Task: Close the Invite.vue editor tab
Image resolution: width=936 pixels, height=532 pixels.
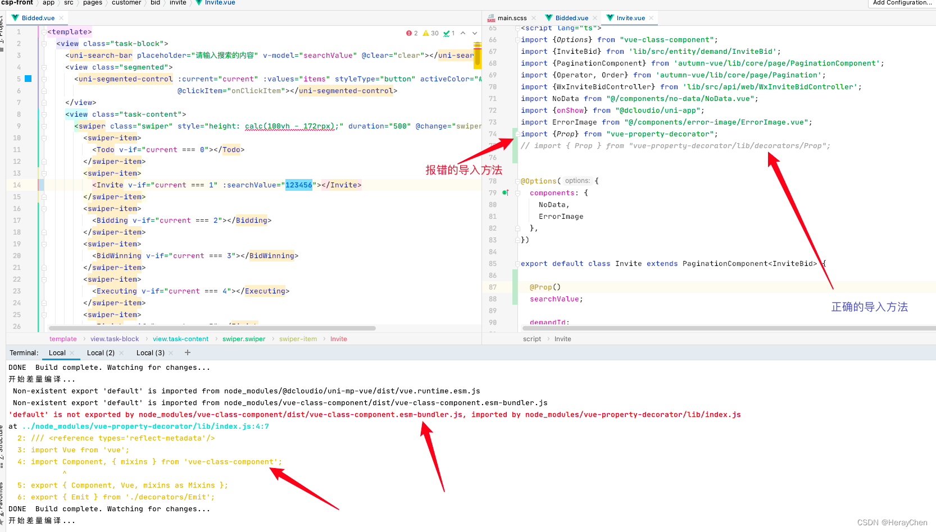Action: pyautogui.click(x=651, y=18)
